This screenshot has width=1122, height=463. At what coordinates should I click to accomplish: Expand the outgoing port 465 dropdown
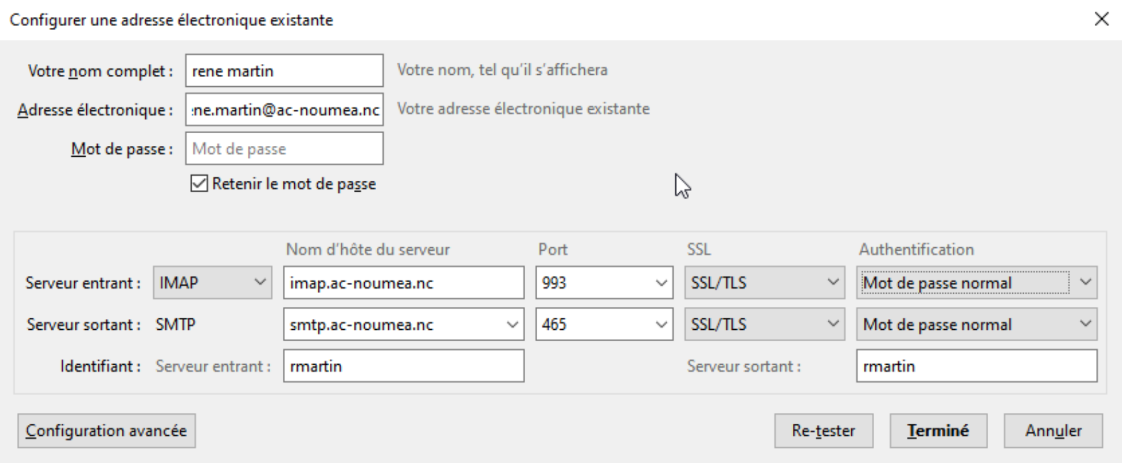coord(661,324)
